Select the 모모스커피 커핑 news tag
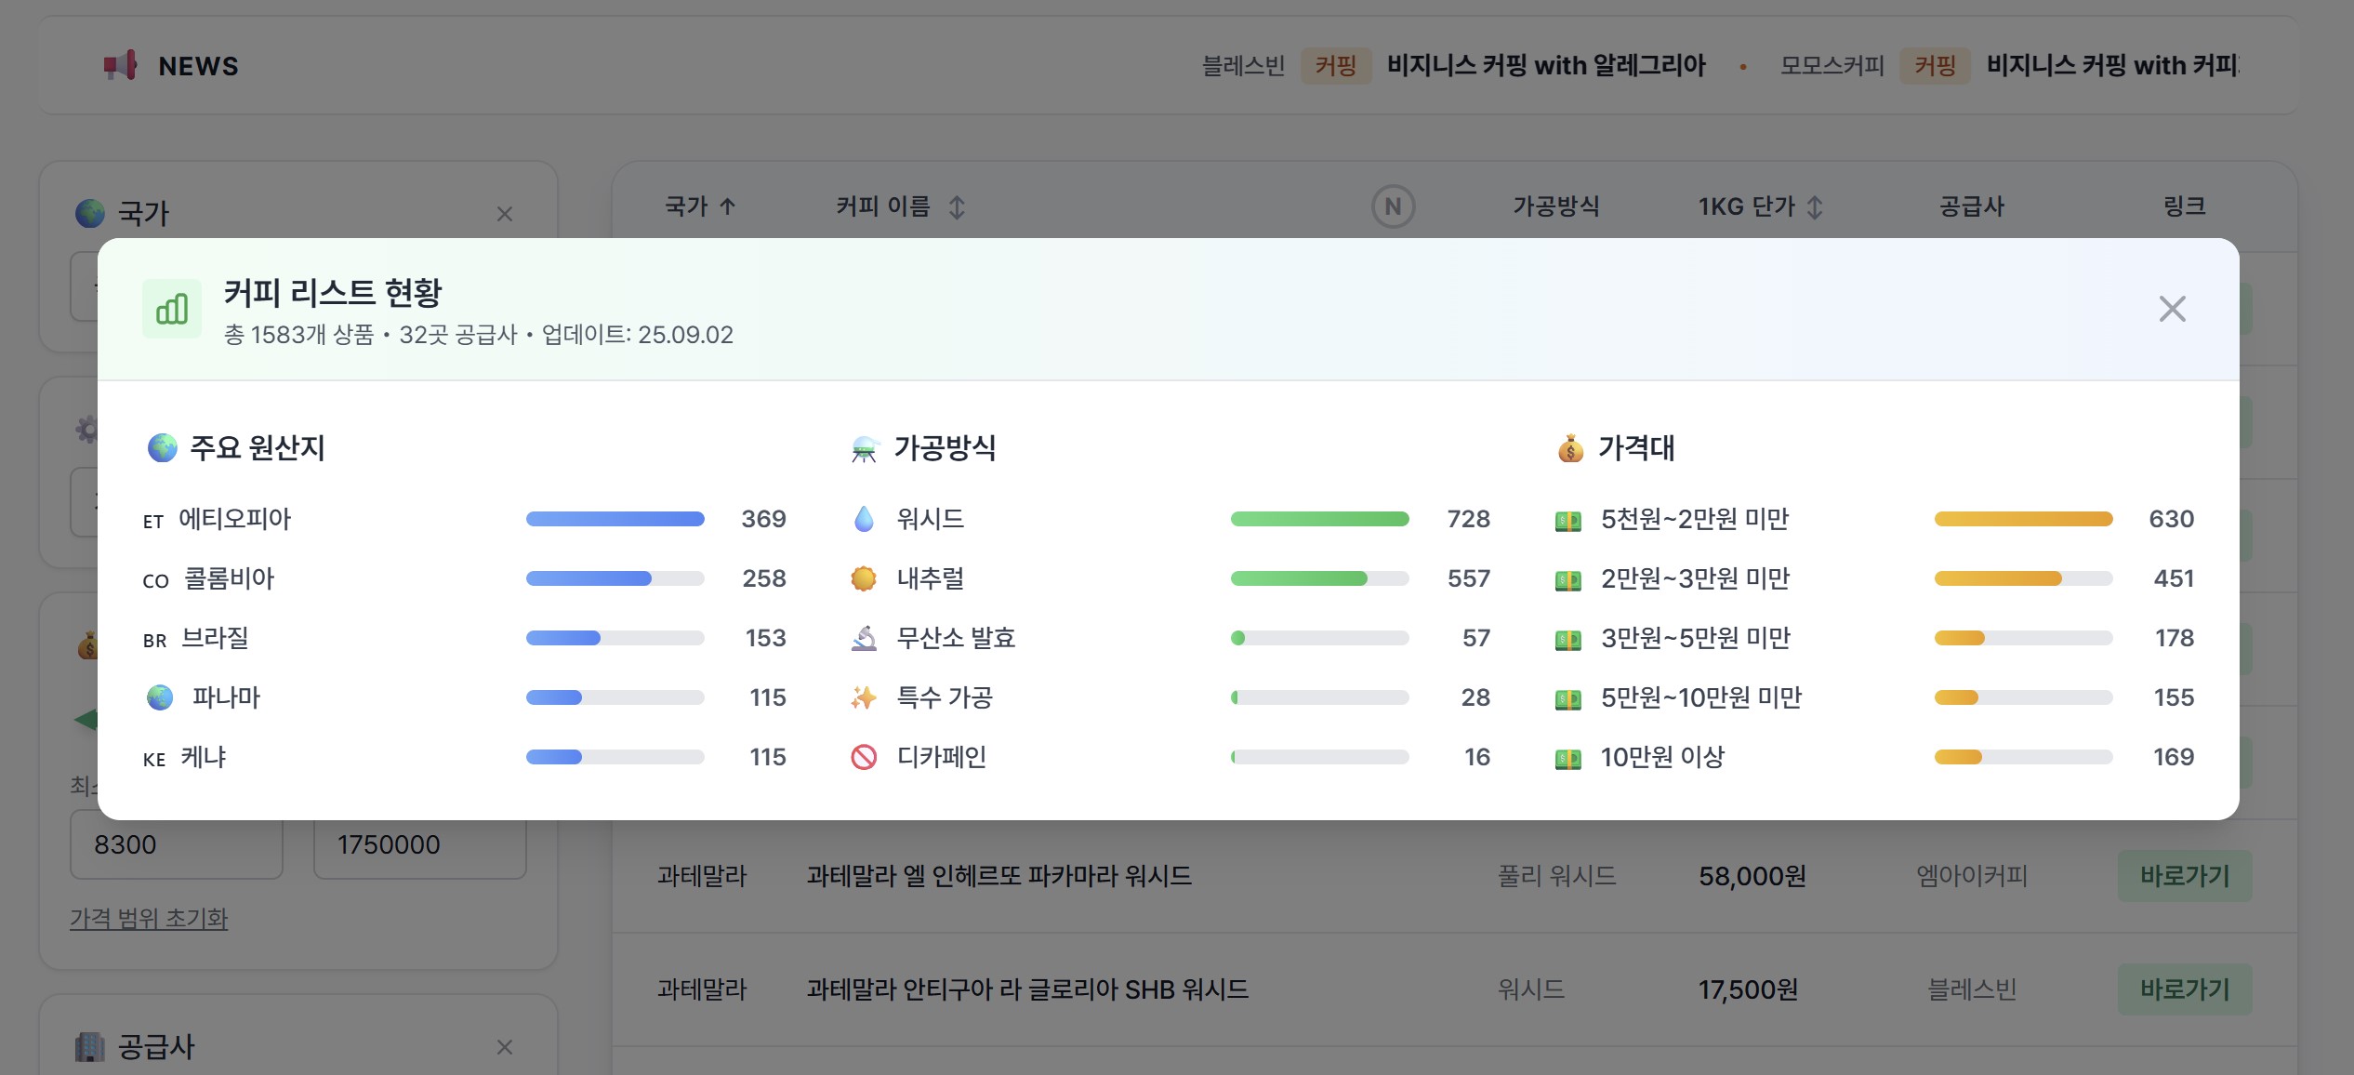2354x1075 pixels. (x=1936, y=65)
